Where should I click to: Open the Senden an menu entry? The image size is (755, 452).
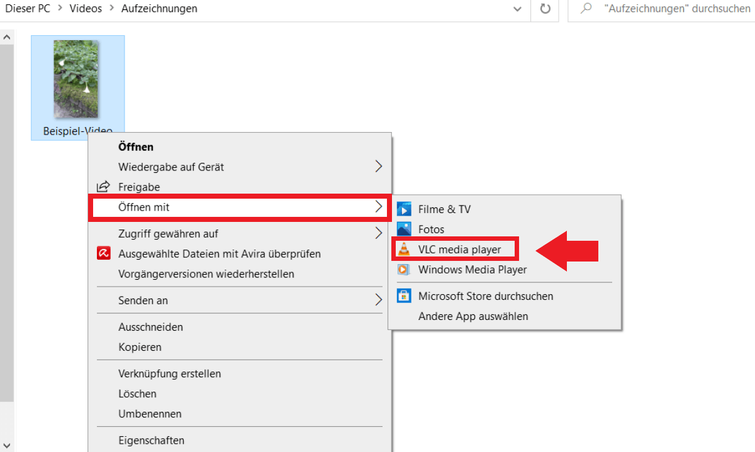[240, 300]
